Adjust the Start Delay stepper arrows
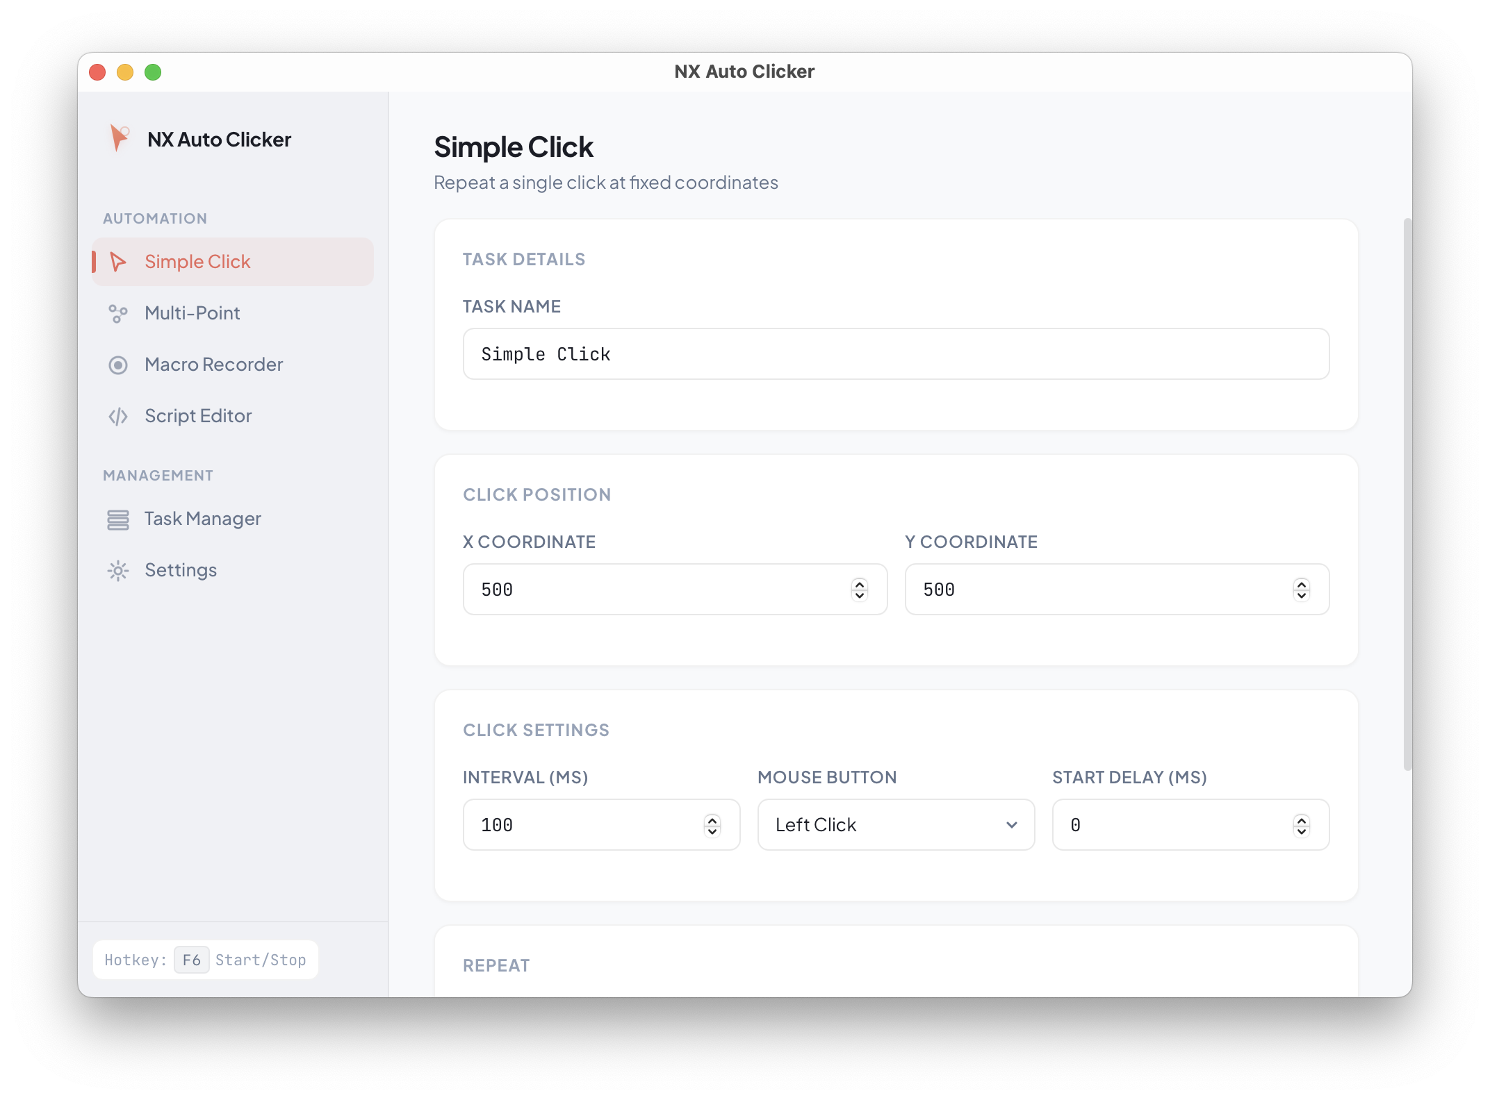 1302,825
